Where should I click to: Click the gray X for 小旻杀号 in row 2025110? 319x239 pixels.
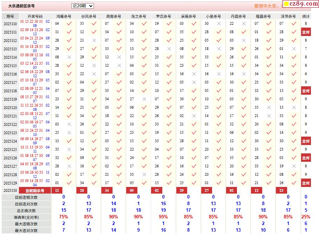pyautogui.click(x=219, y=24)
